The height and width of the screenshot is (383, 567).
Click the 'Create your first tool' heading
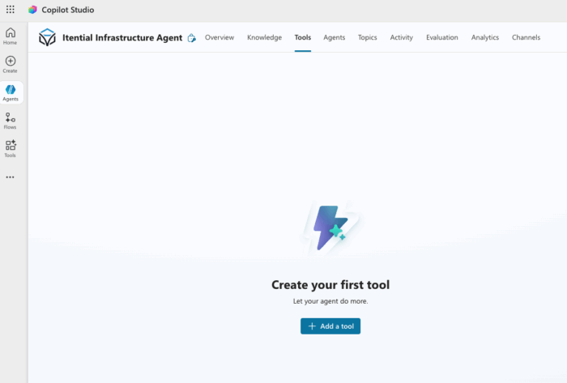(x=330, y=285)
